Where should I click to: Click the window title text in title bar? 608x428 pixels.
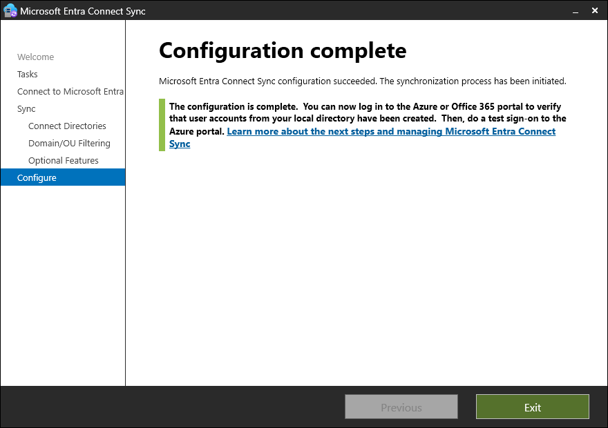coord(83,11)
